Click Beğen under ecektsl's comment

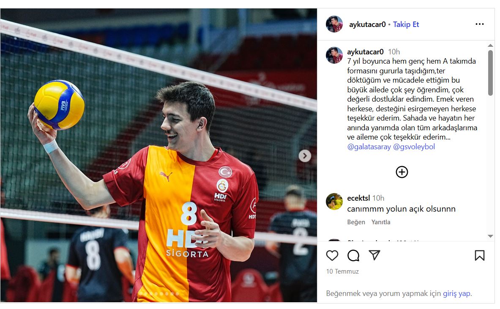click(x=356, y=222)
